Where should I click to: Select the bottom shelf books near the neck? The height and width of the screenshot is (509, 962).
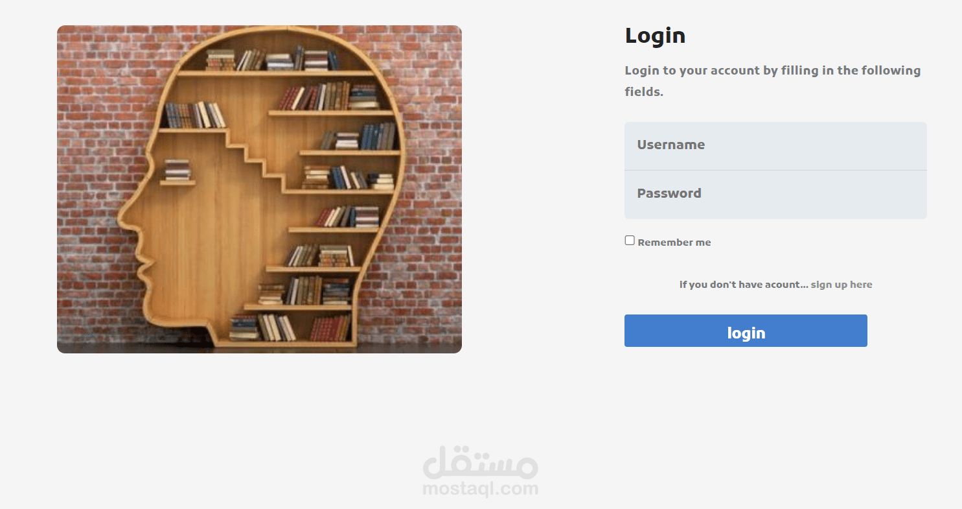pyautogui.click(x=290, y=327)
